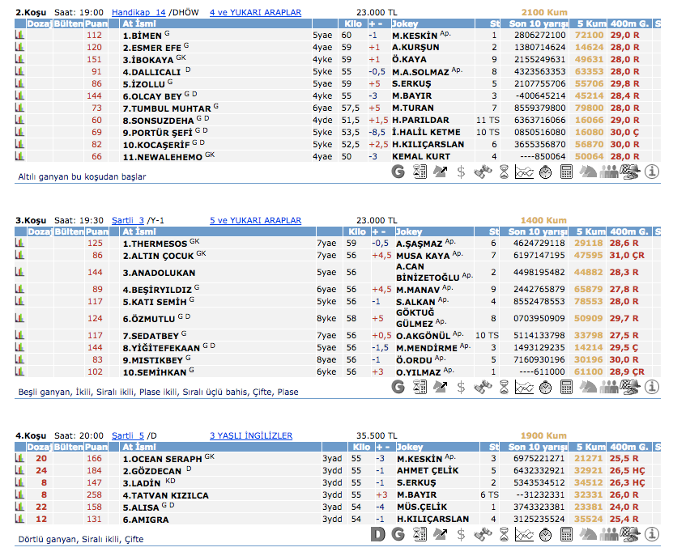Image resolution: width=690 pixels, height=556 pixels.
Task: Select horse name 7.TUMBUL MUHTAR
Action: pos(167,108)
